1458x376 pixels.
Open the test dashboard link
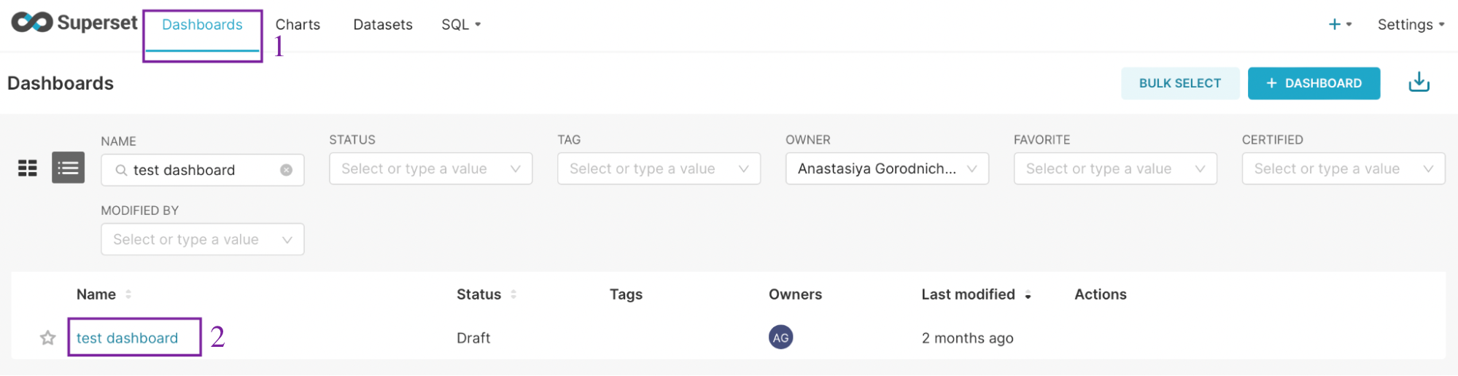tap(128, 338)
